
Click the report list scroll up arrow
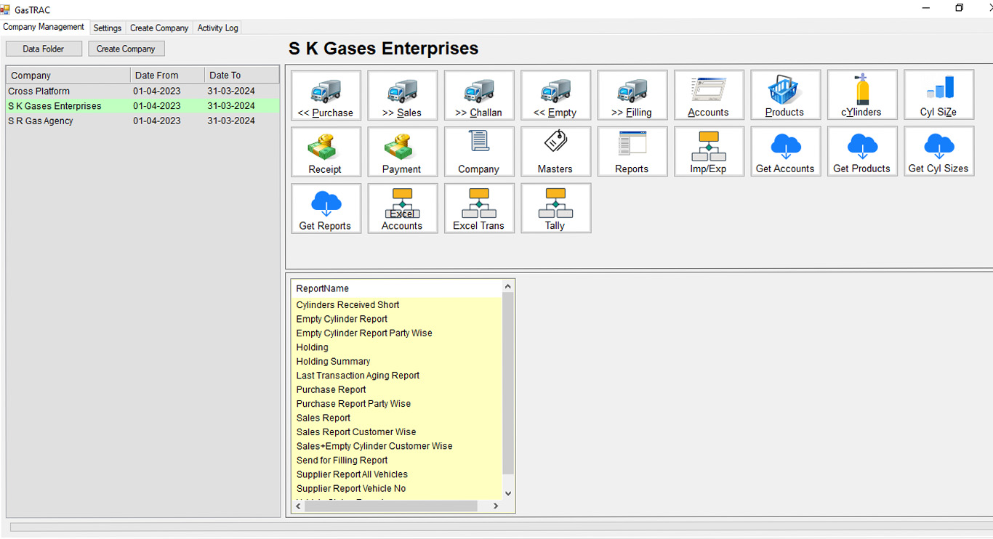[508, 287]
